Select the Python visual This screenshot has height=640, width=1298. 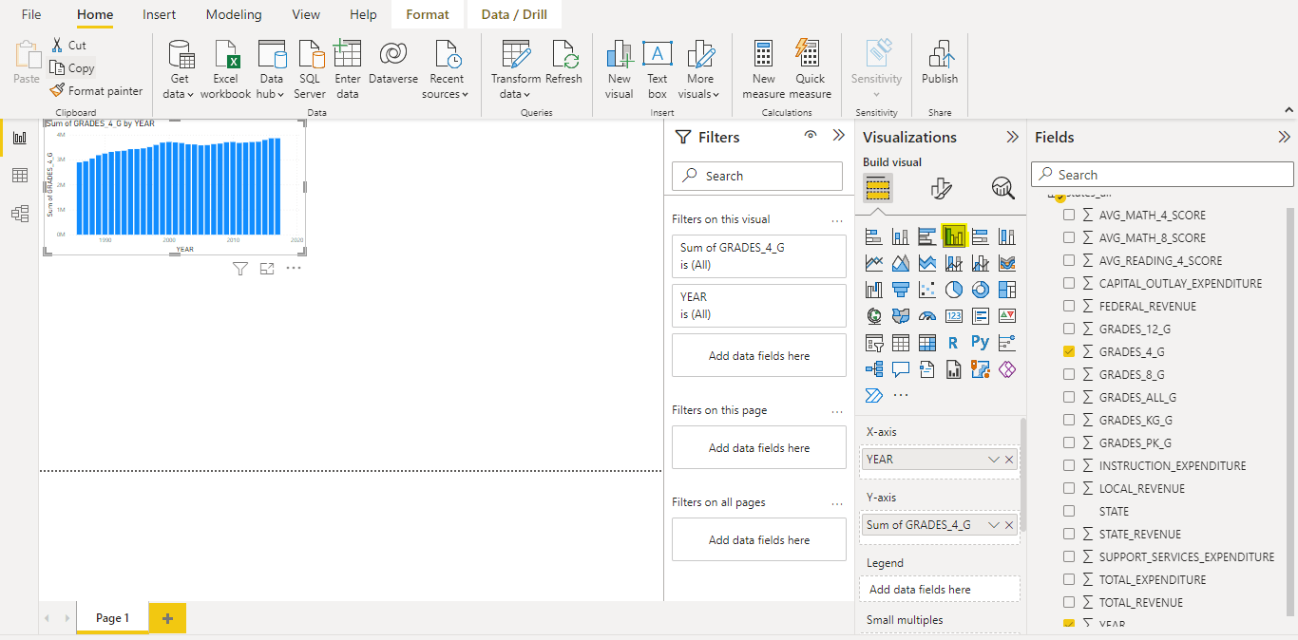click(980, 342)
